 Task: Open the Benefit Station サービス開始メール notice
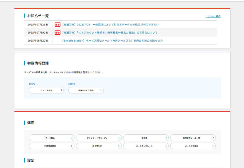(x=112, y=41)
